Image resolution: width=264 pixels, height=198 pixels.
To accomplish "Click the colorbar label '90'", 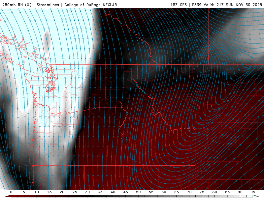I will pyautogui.click(x=240, y=192).
